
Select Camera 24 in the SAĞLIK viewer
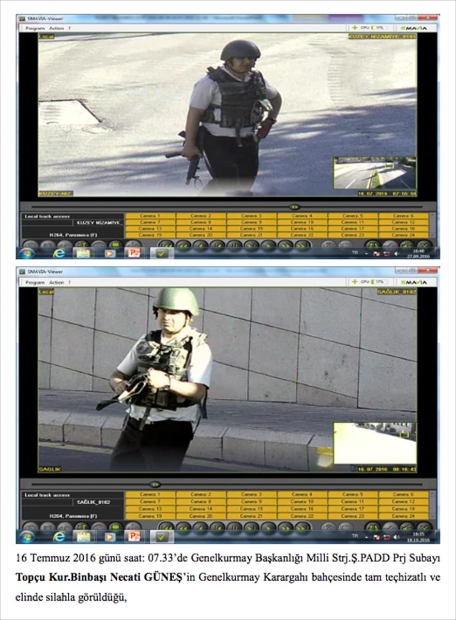(403, 516)
